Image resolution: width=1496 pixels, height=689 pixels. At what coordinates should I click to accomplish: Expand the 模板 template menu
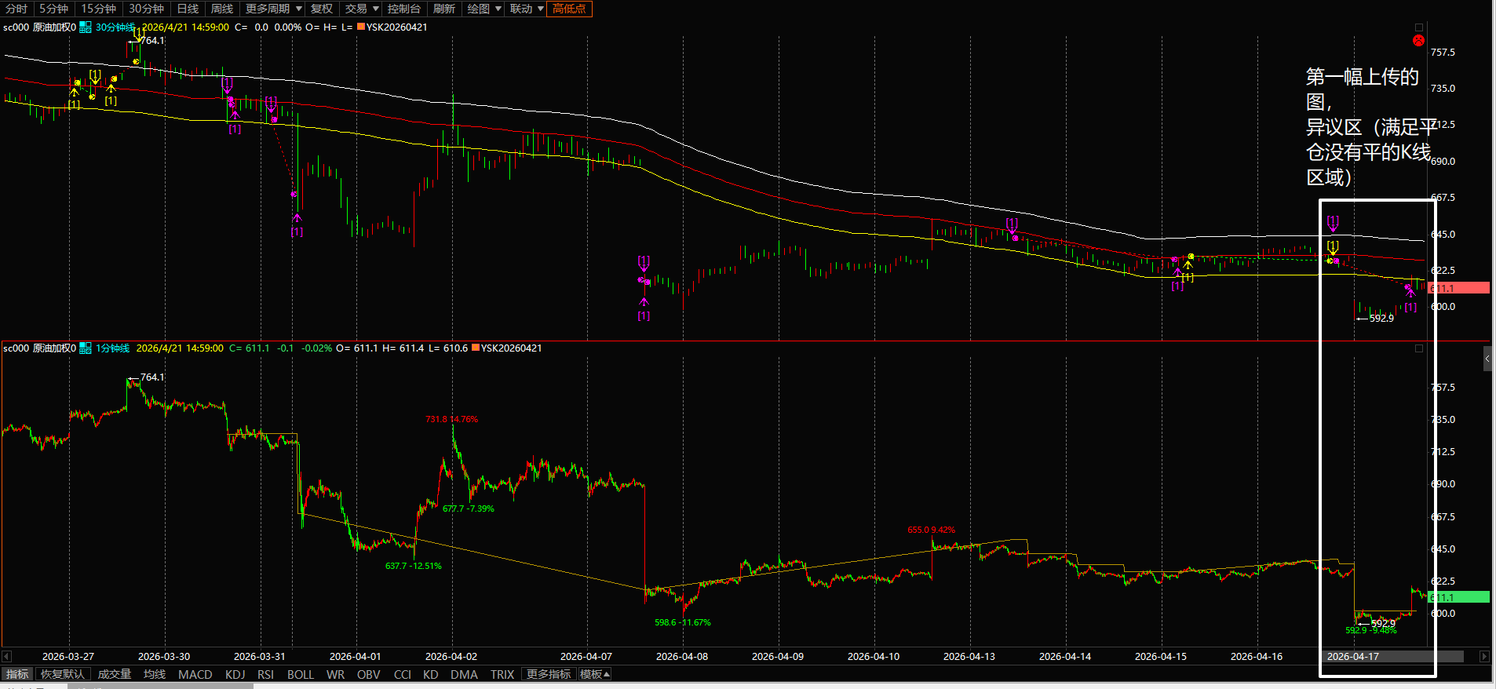(594, 674)
